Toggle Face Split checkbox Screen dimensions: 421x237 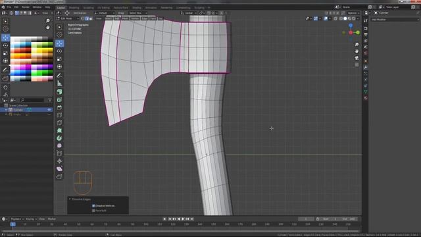pyautogui.click(x=93, y=211)
